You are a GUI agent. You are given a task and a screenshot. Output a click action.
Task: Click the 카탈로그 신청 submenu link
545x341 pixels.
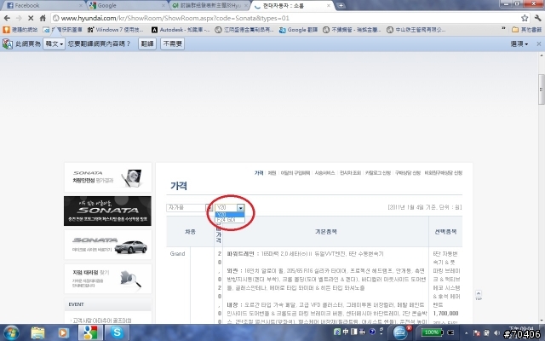[378, 173]
